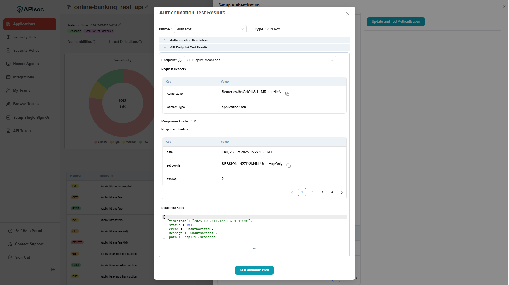Collapse the sidebar with arrow icon
509x285 pixels.
[x=53, y=269]
